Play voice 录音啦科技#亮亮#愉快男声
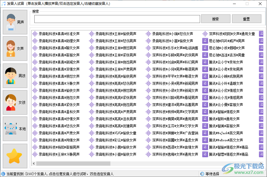The width and height of the screenshot is (267, 177). (x=116, y=76)
